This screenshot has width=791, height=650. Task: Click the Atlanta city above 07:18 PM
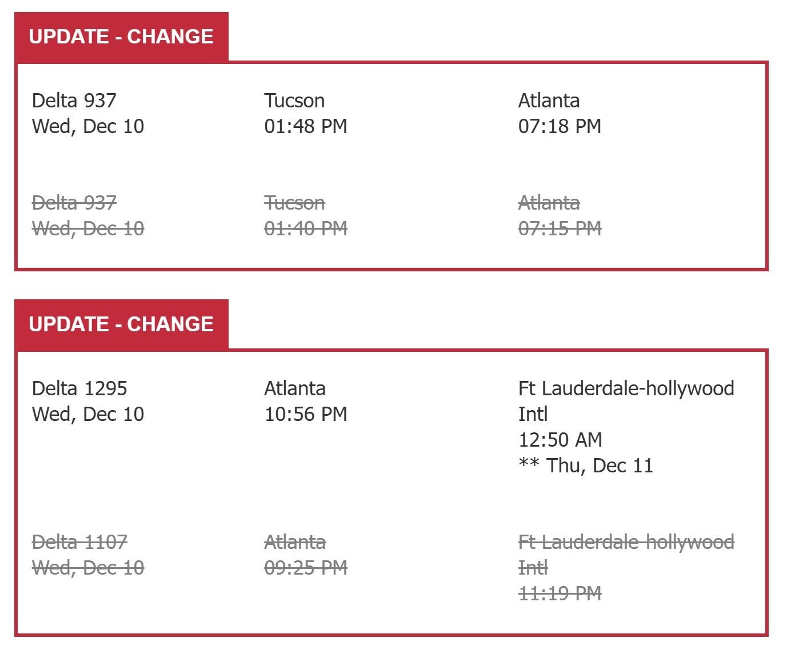(x=549, y=101)
